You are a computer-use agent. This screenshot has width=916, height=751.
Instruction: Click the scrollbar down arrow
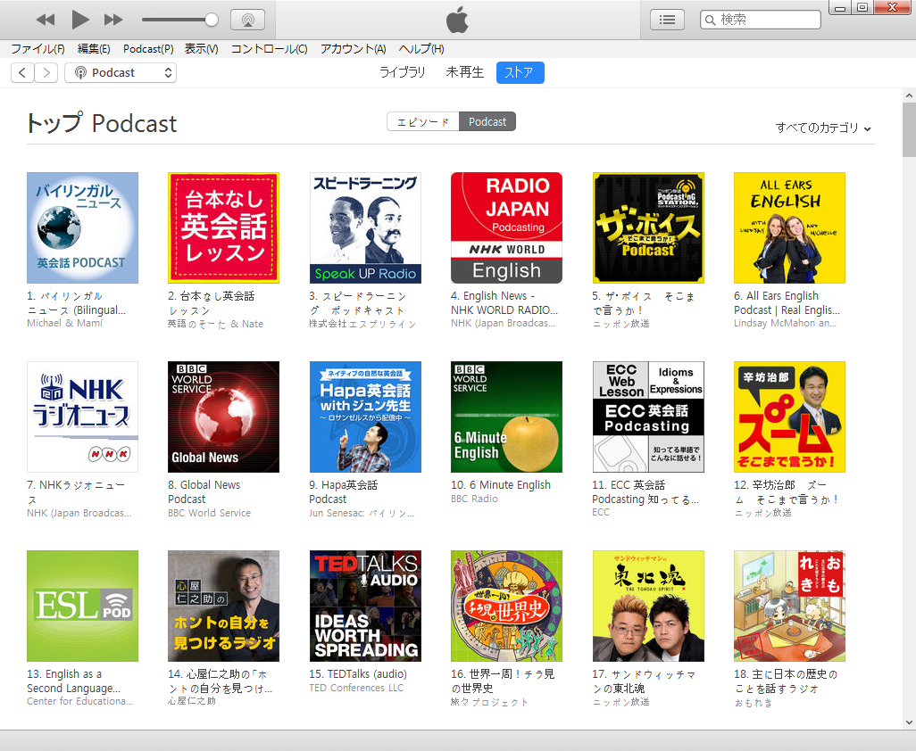click(x=909, y=722)
